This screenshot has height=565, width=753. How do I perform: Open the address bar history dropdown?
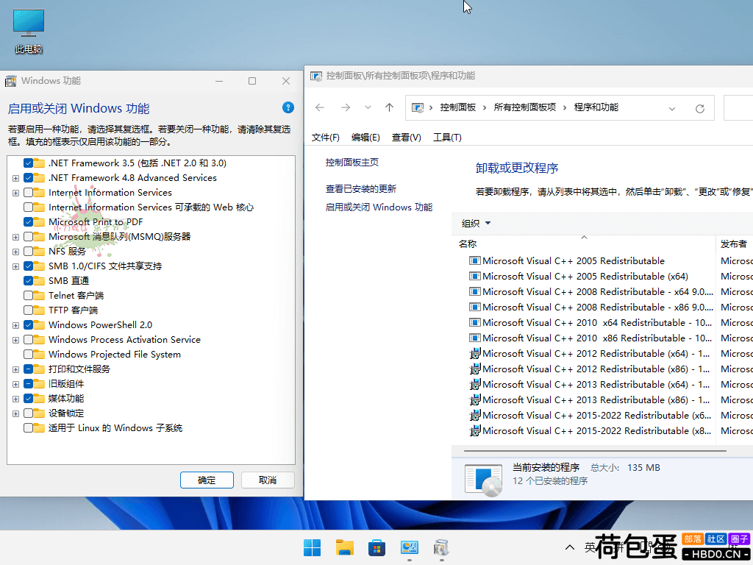click(x=672, y=109)
